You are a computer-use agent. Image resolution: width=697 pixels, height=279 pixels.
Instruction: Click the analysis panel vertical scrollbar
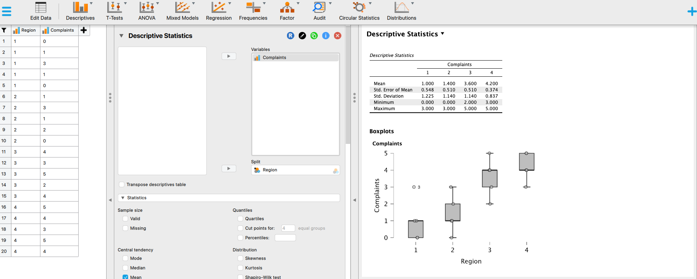click(x=348, y=84)
